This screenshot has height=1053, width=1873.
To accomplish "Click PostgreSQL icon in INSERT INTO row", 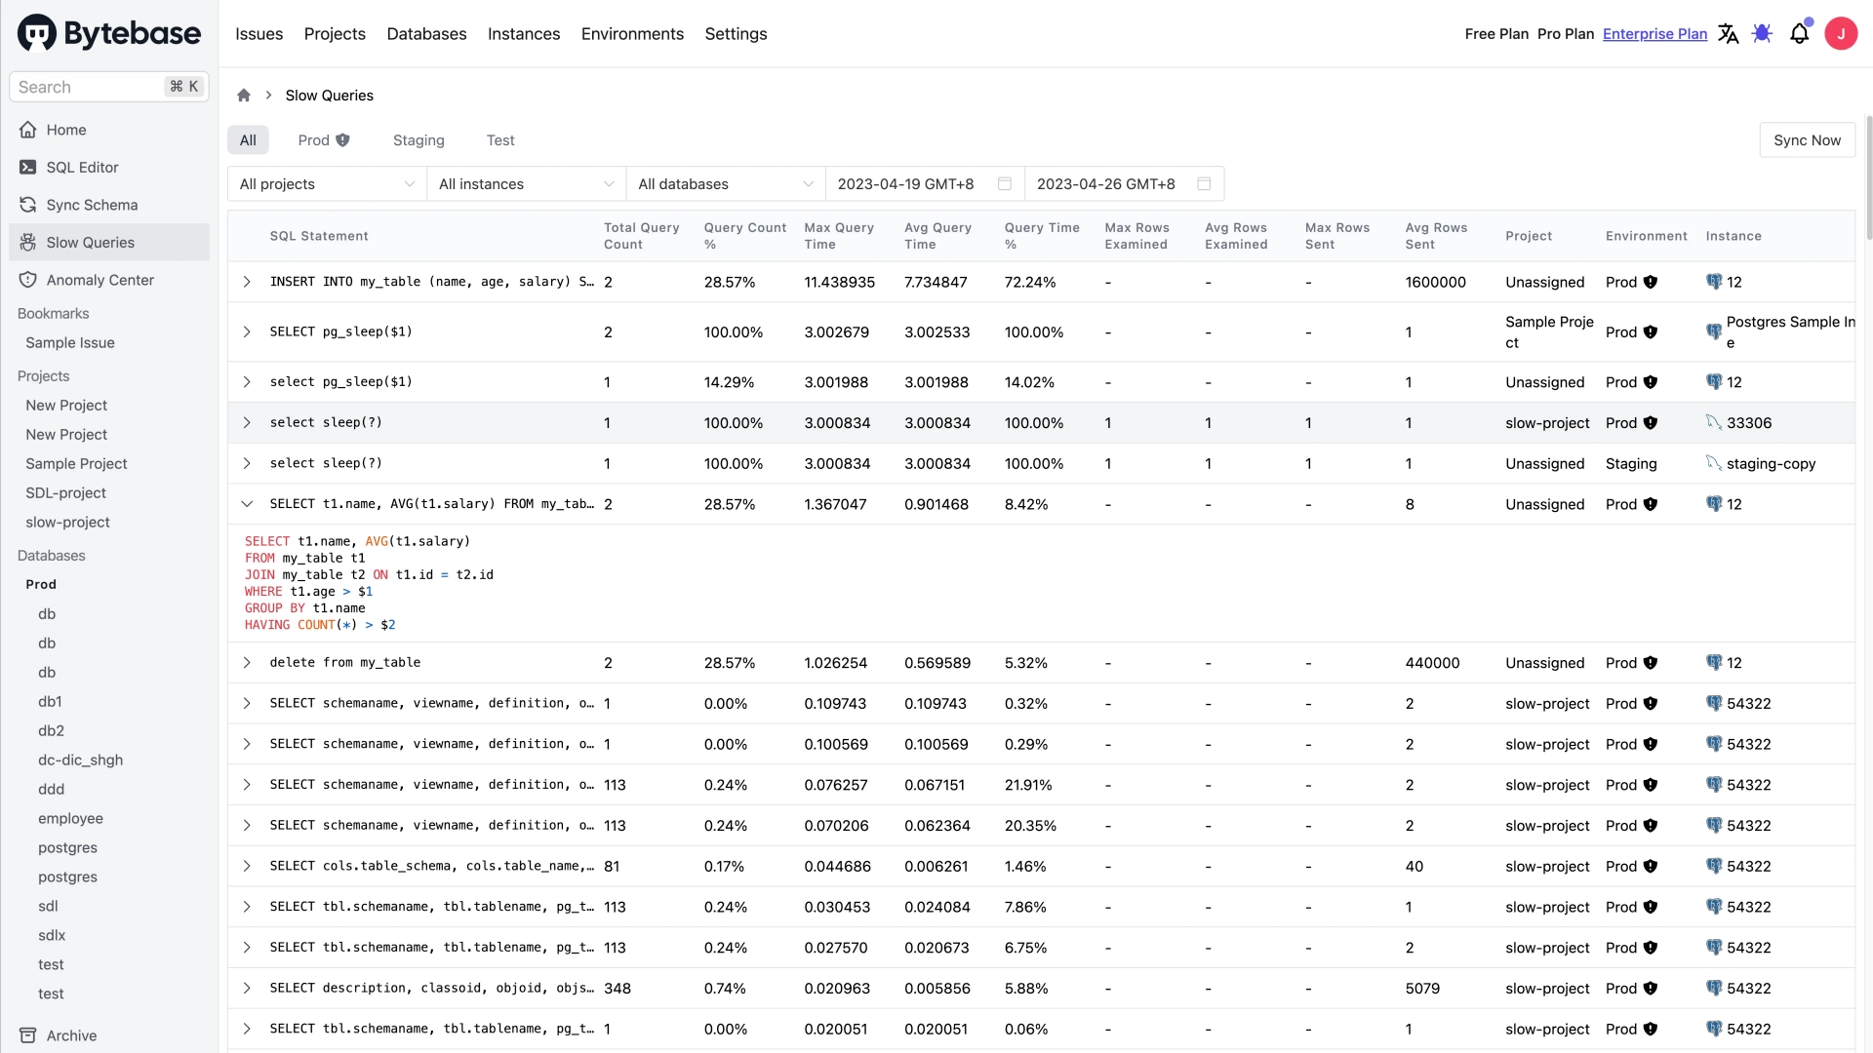I will [1714, 282].
